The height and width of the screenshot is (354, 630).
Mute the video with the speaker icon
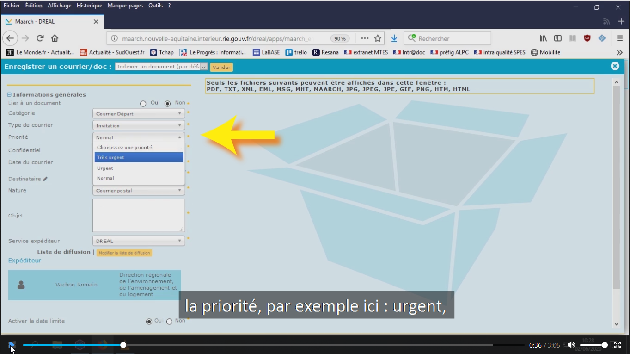click(x=571, y=345)
